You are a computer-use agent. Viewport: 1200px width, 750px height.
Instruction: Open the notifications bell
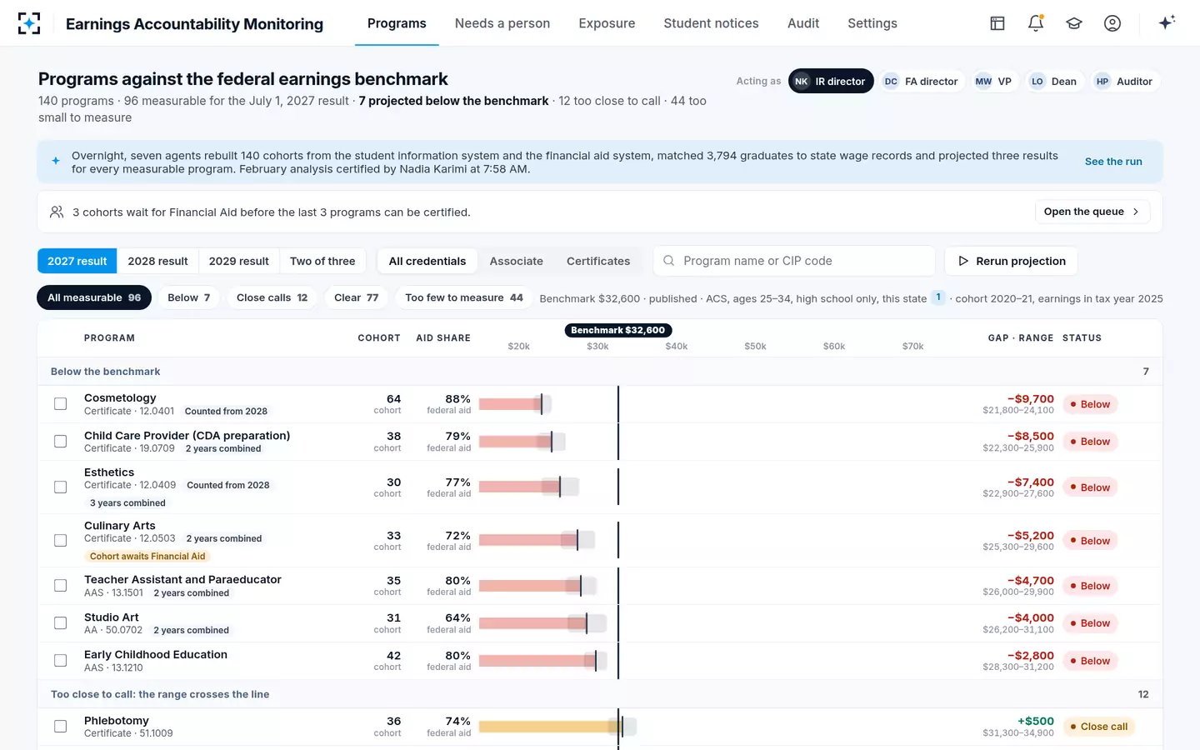1036,23
